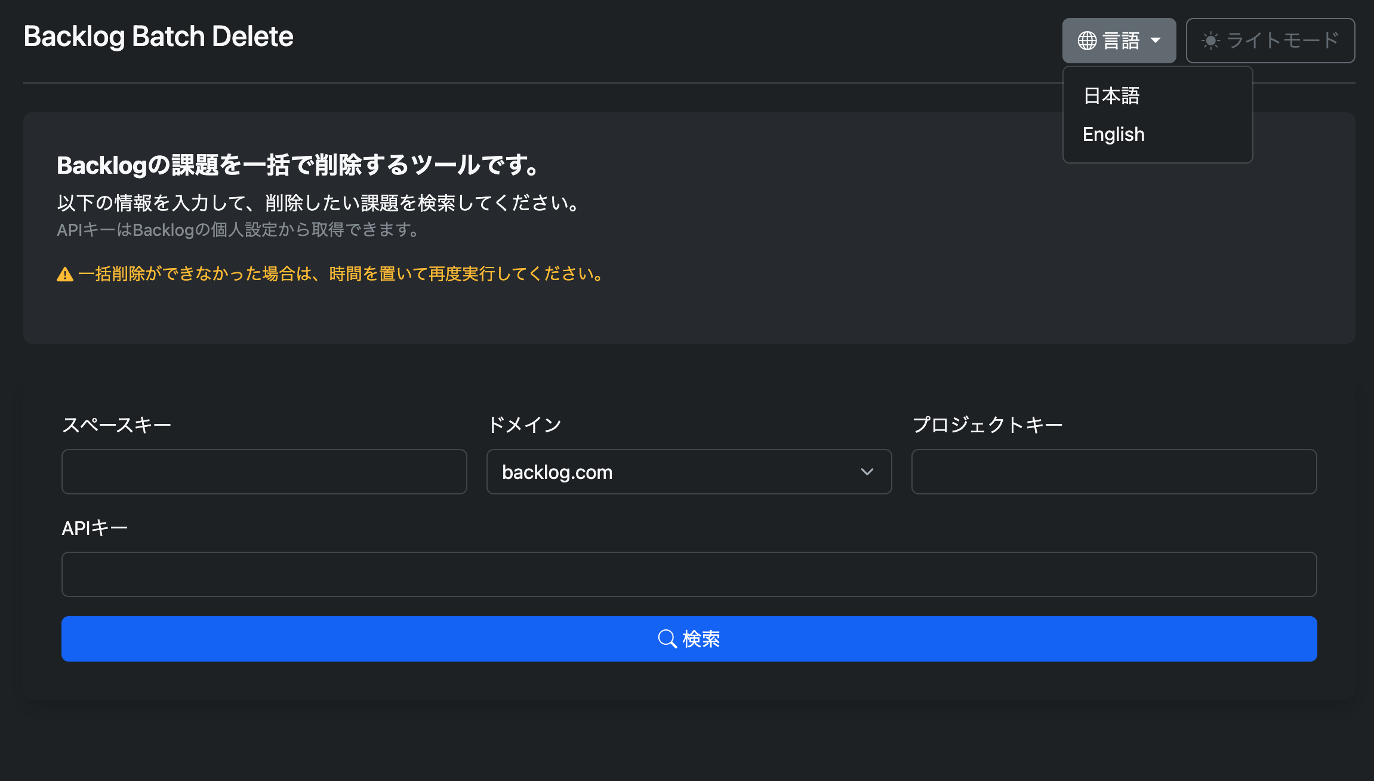Click the yellow warning triangle icon
This screenshot has width=1374, height=781.
(x=65, y=274)
